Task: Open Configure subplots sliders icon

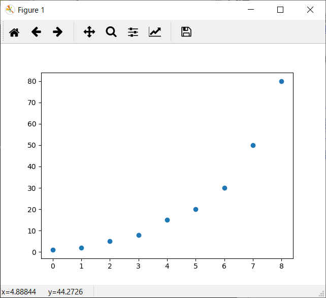Action: tap(133, 32)
